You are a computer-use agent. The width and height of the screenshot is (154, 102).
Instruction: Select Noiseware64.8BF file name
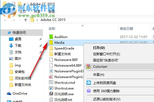[68, 66]
